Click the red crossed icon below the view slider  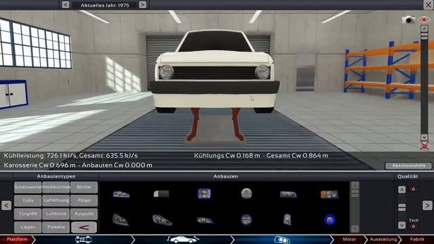[x=424, y=146]
